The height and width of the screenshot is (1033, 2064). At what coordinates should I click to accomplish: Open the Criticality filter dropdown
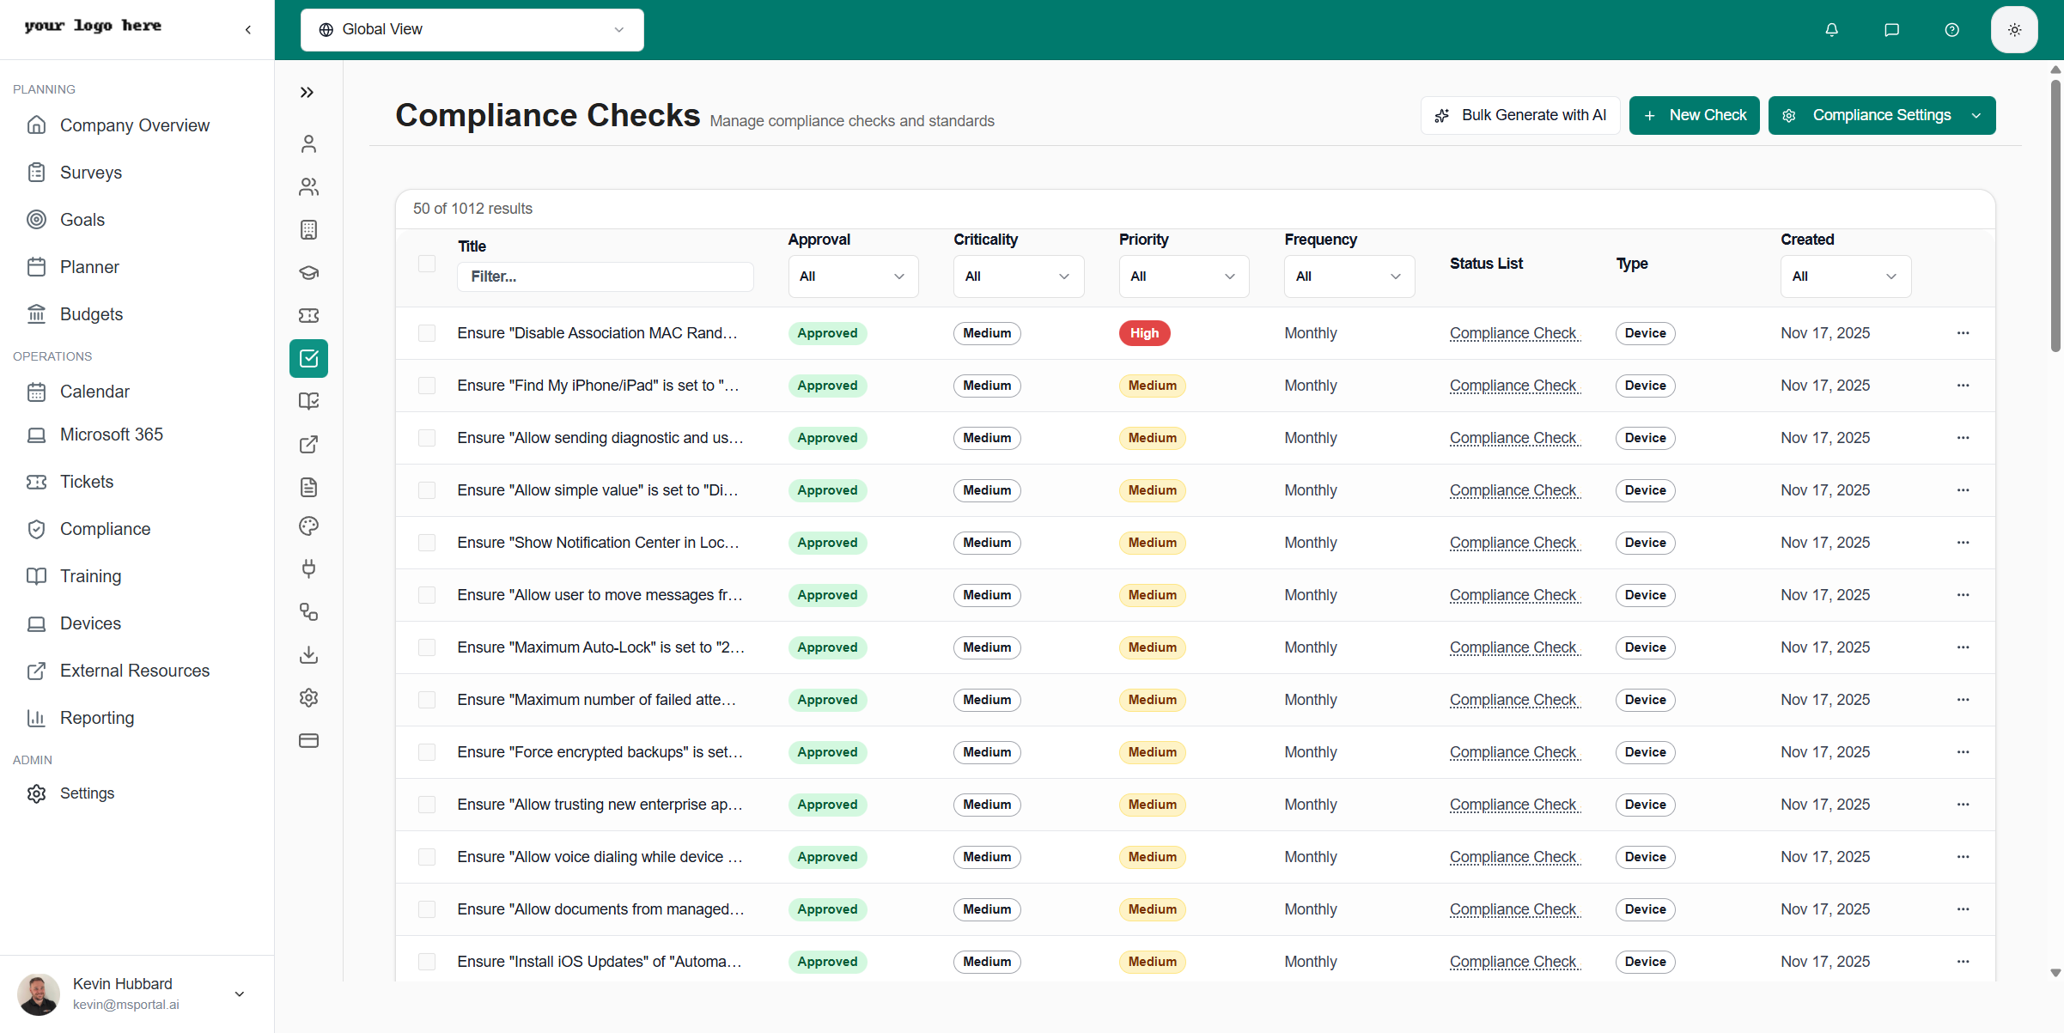[1018, 276]
